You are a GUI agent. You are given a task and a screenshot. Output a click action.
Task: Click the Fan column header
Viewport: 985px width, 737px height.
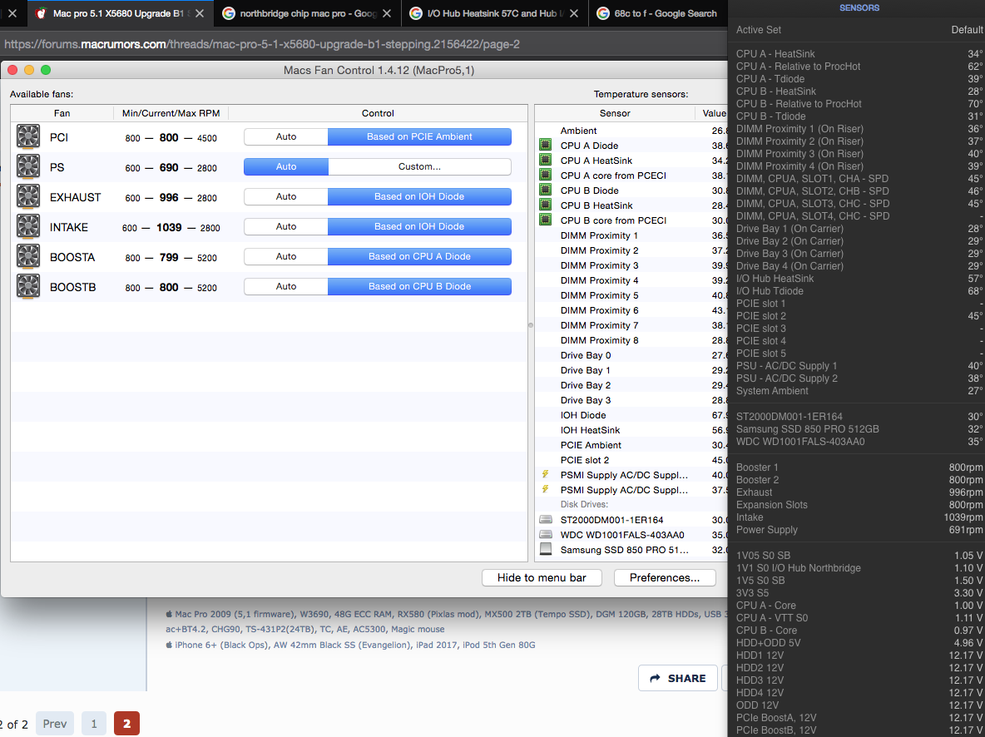(62, 113)
